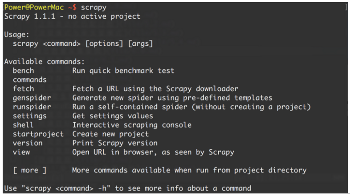Select the "settings" command name
The height and width of the screenshot is (196, 350).
tap(29, 116)
